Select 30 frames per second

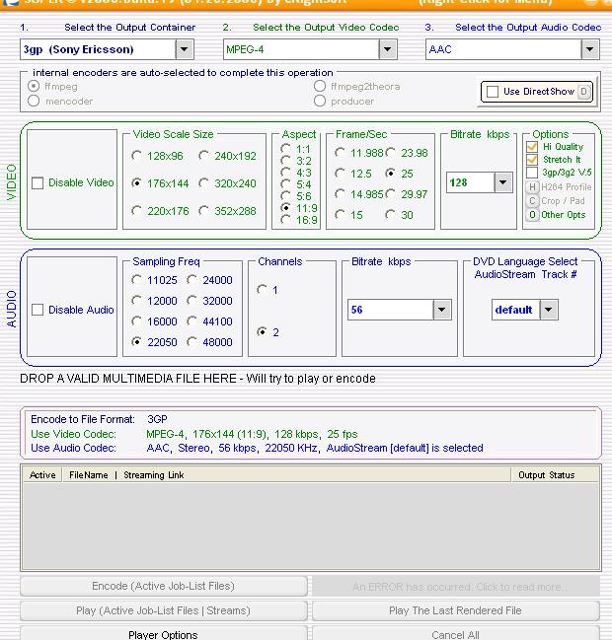coord(390,215)
